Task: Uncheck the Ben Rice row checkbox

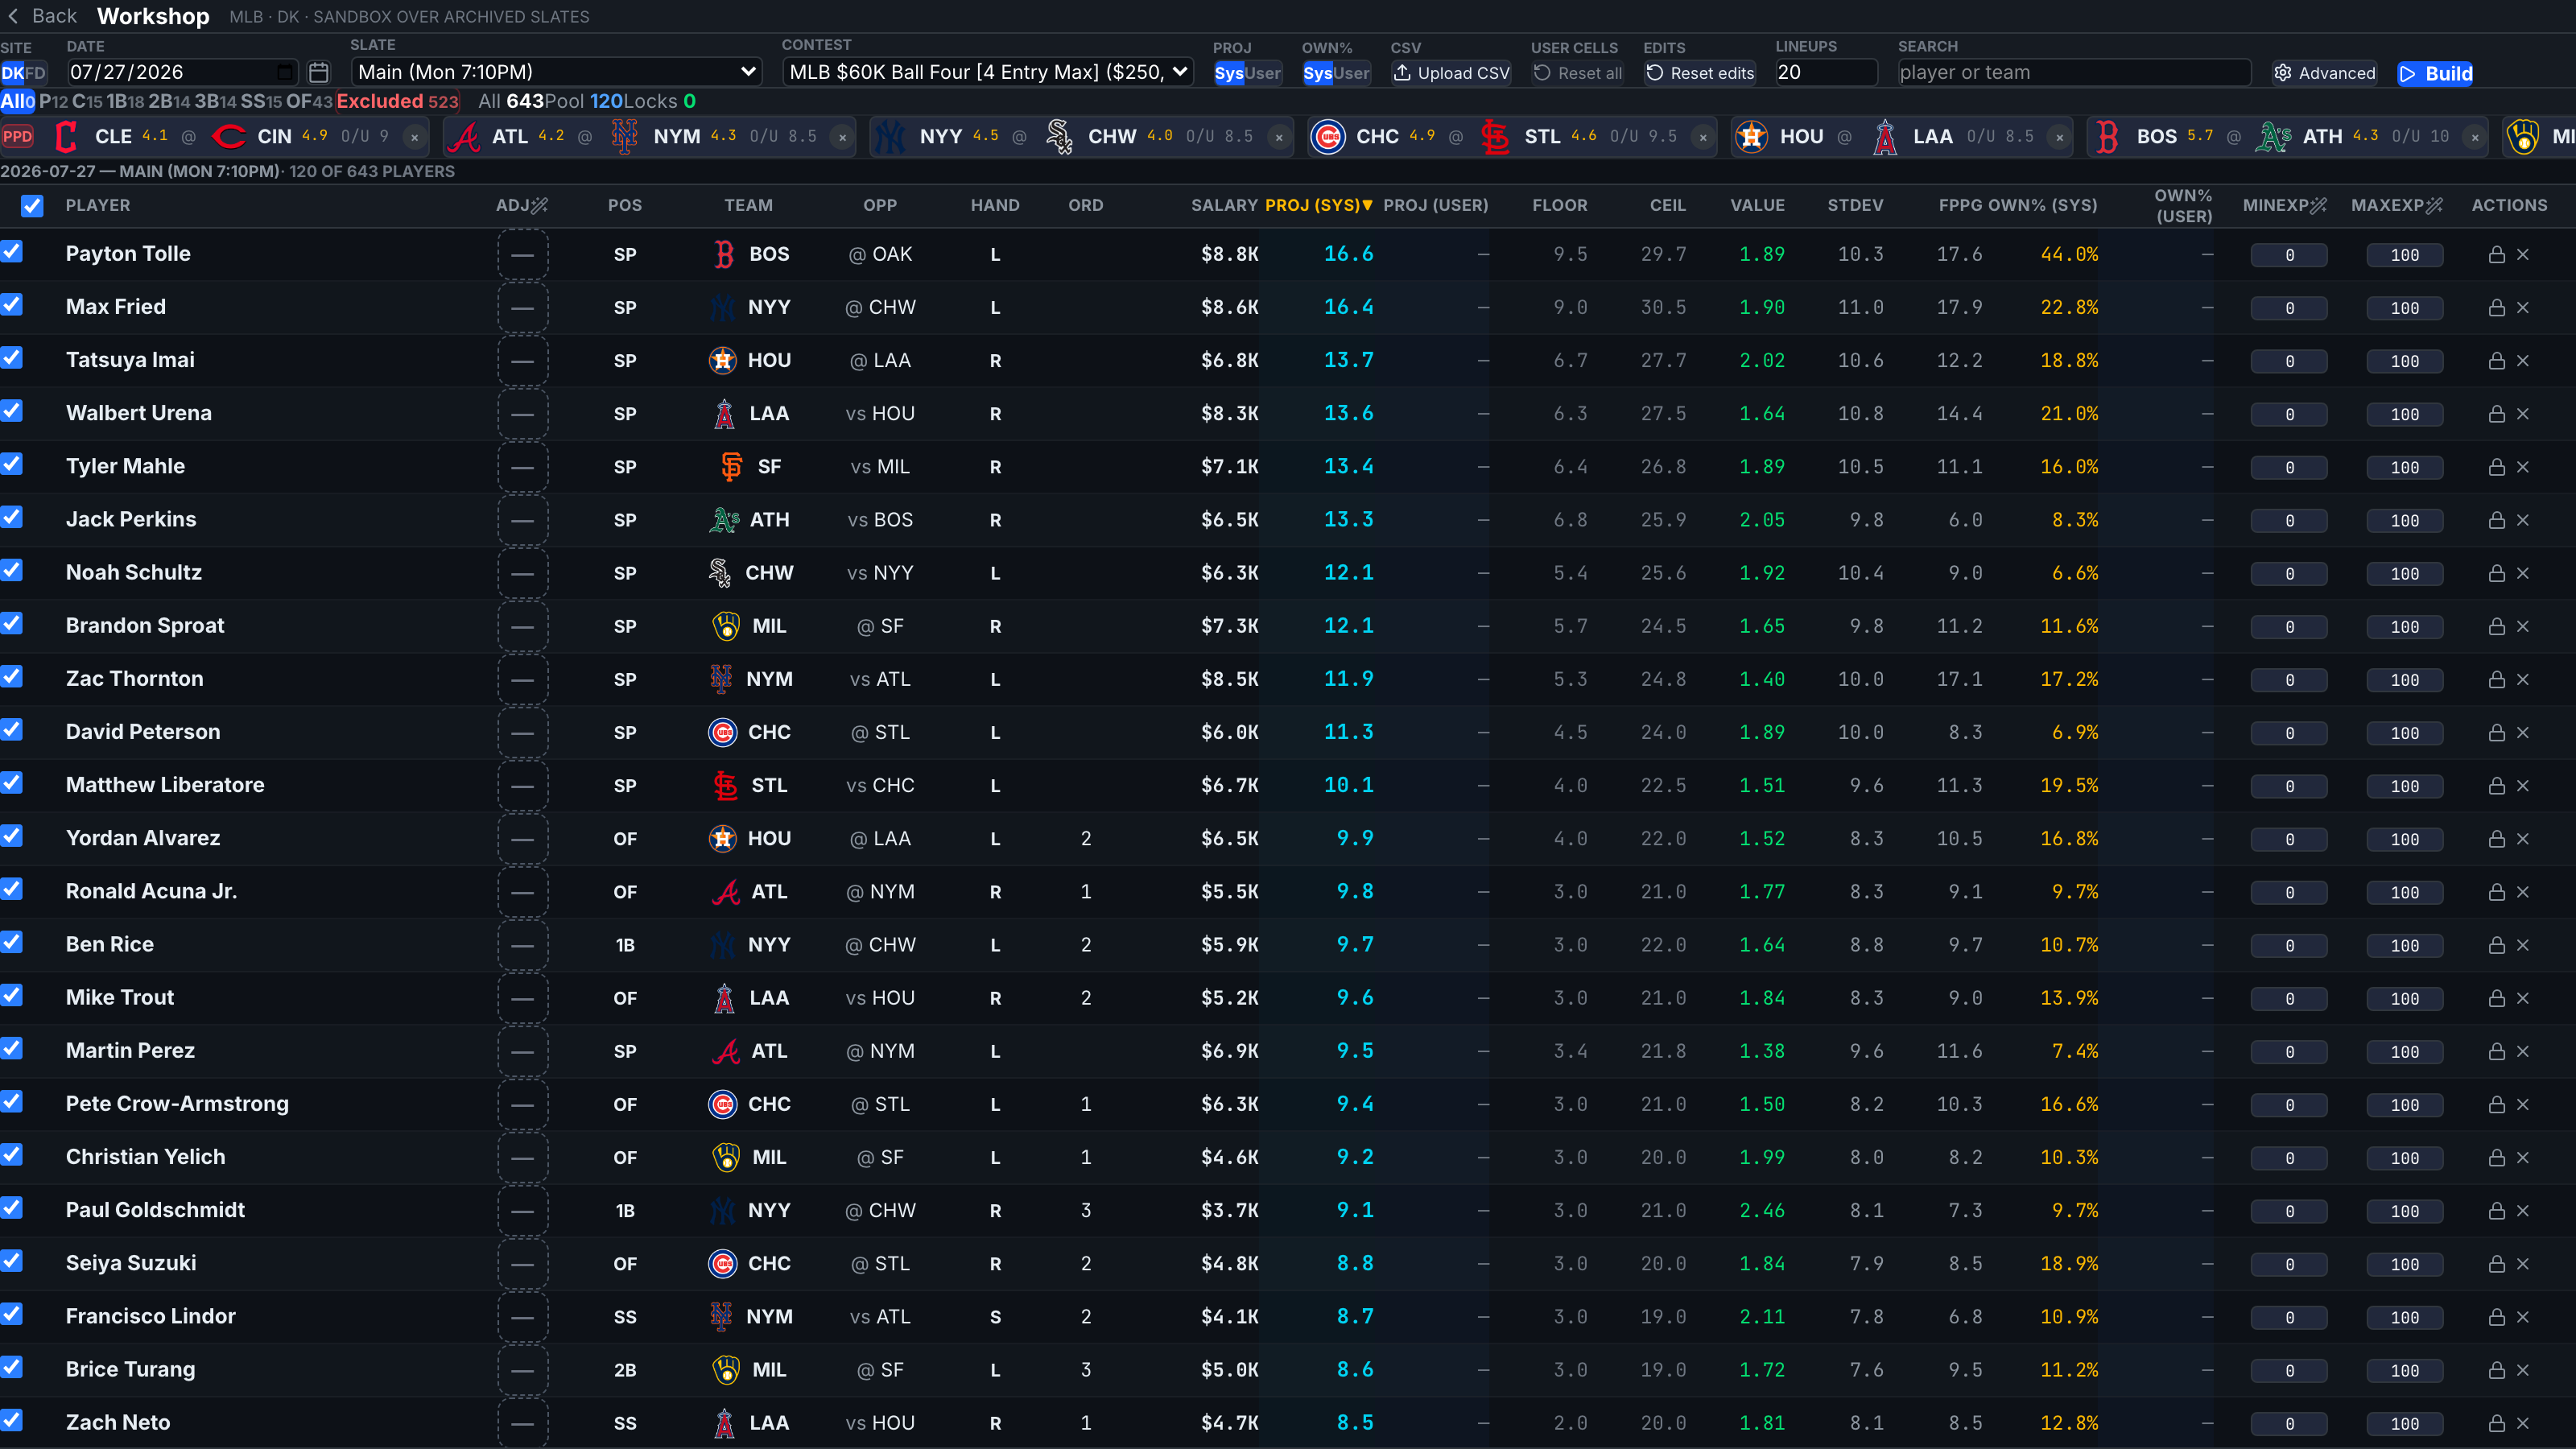Action: click(x=11, y=942)
